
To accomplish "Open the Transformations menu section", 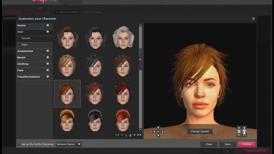I will pyautogui.click(x=34, y=77).
